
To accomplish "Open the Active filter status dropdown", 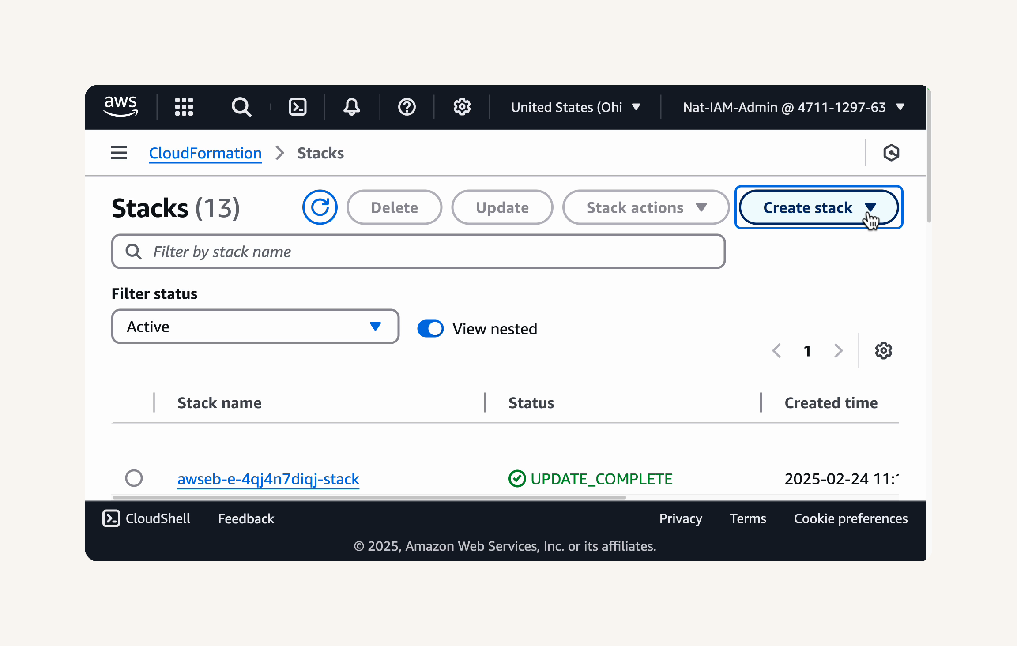I will point(256,327).
